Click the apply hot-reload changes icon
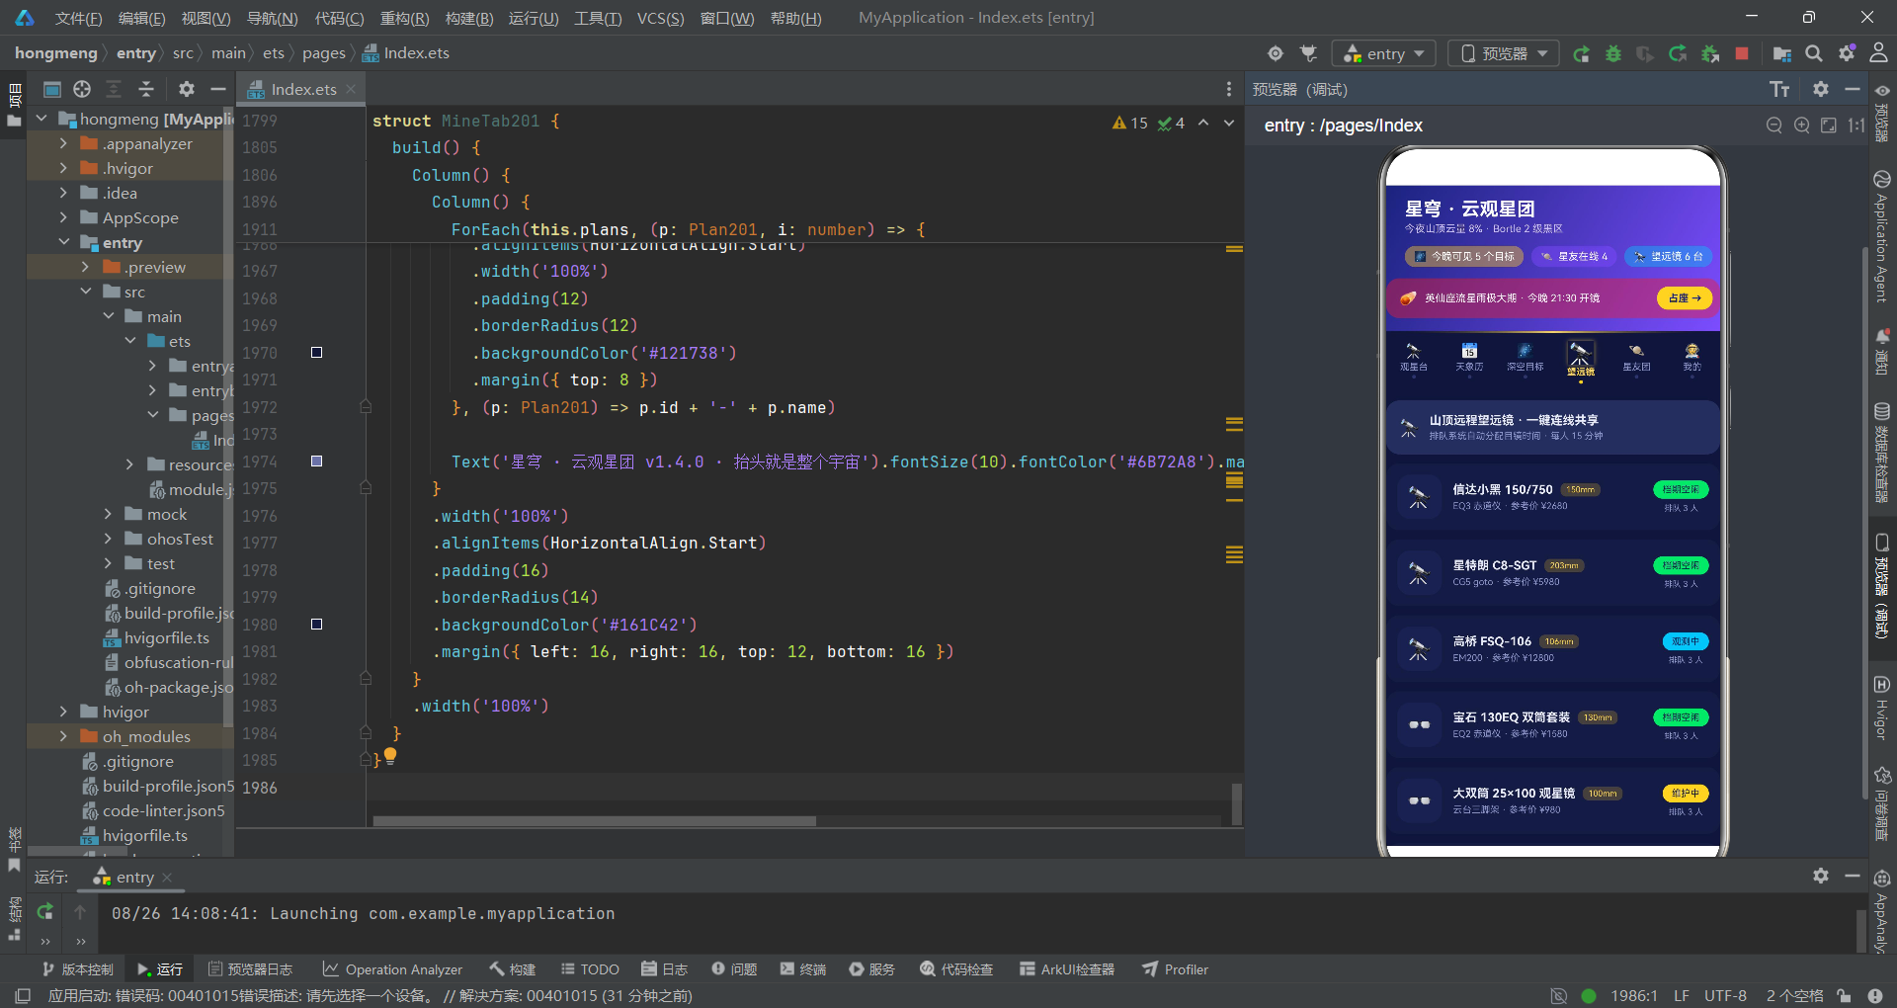Image resolution: width=1897 pixels, height=1008 pixels. [1678, 53]
